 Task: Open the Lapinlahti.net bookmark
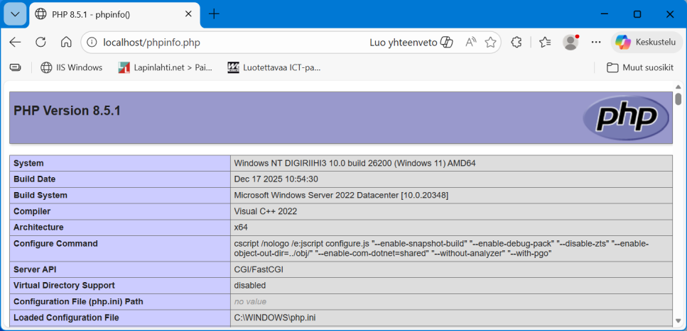point(166,67)
